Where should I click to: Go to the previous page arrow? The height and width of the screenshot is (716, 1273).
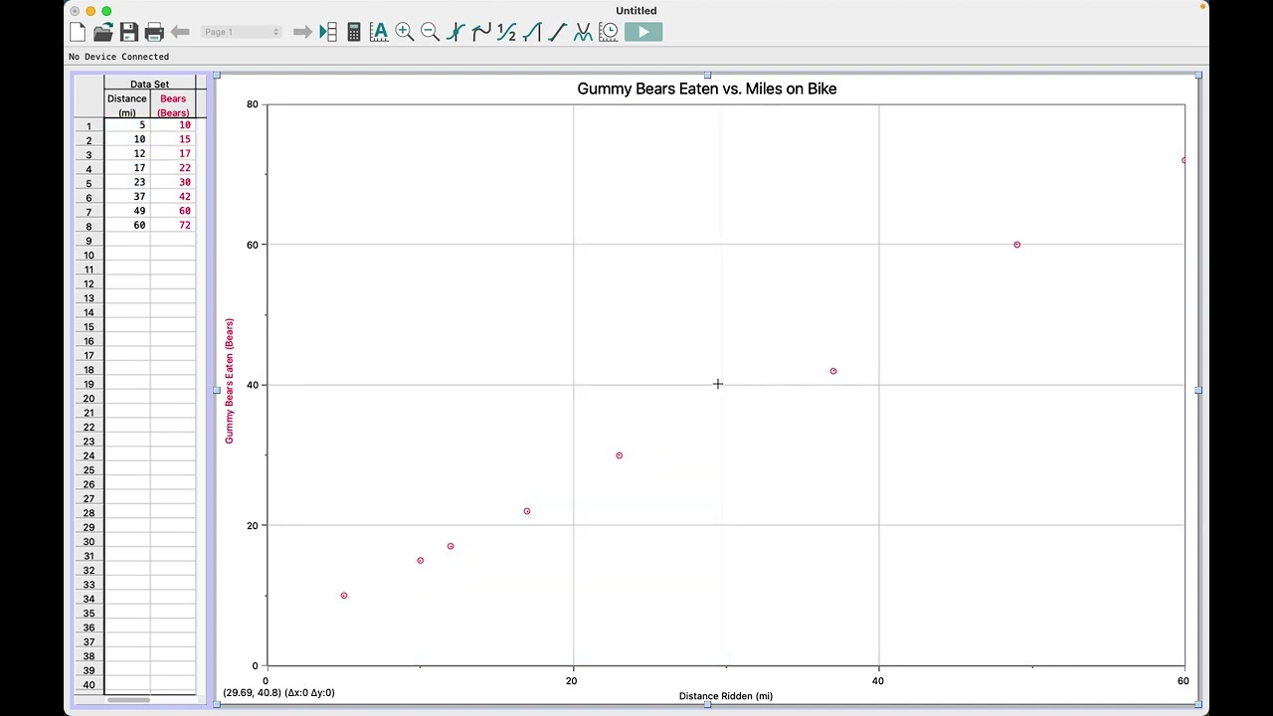[x=180, y=33]
